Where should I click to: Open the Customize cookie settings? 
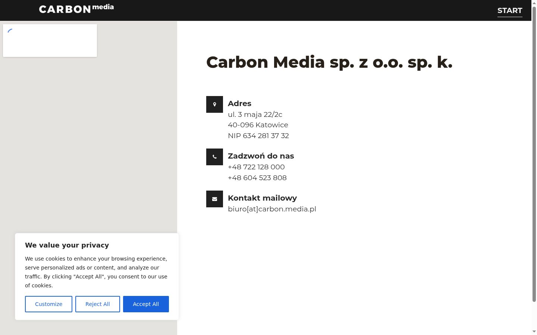[x=48, y=304]
